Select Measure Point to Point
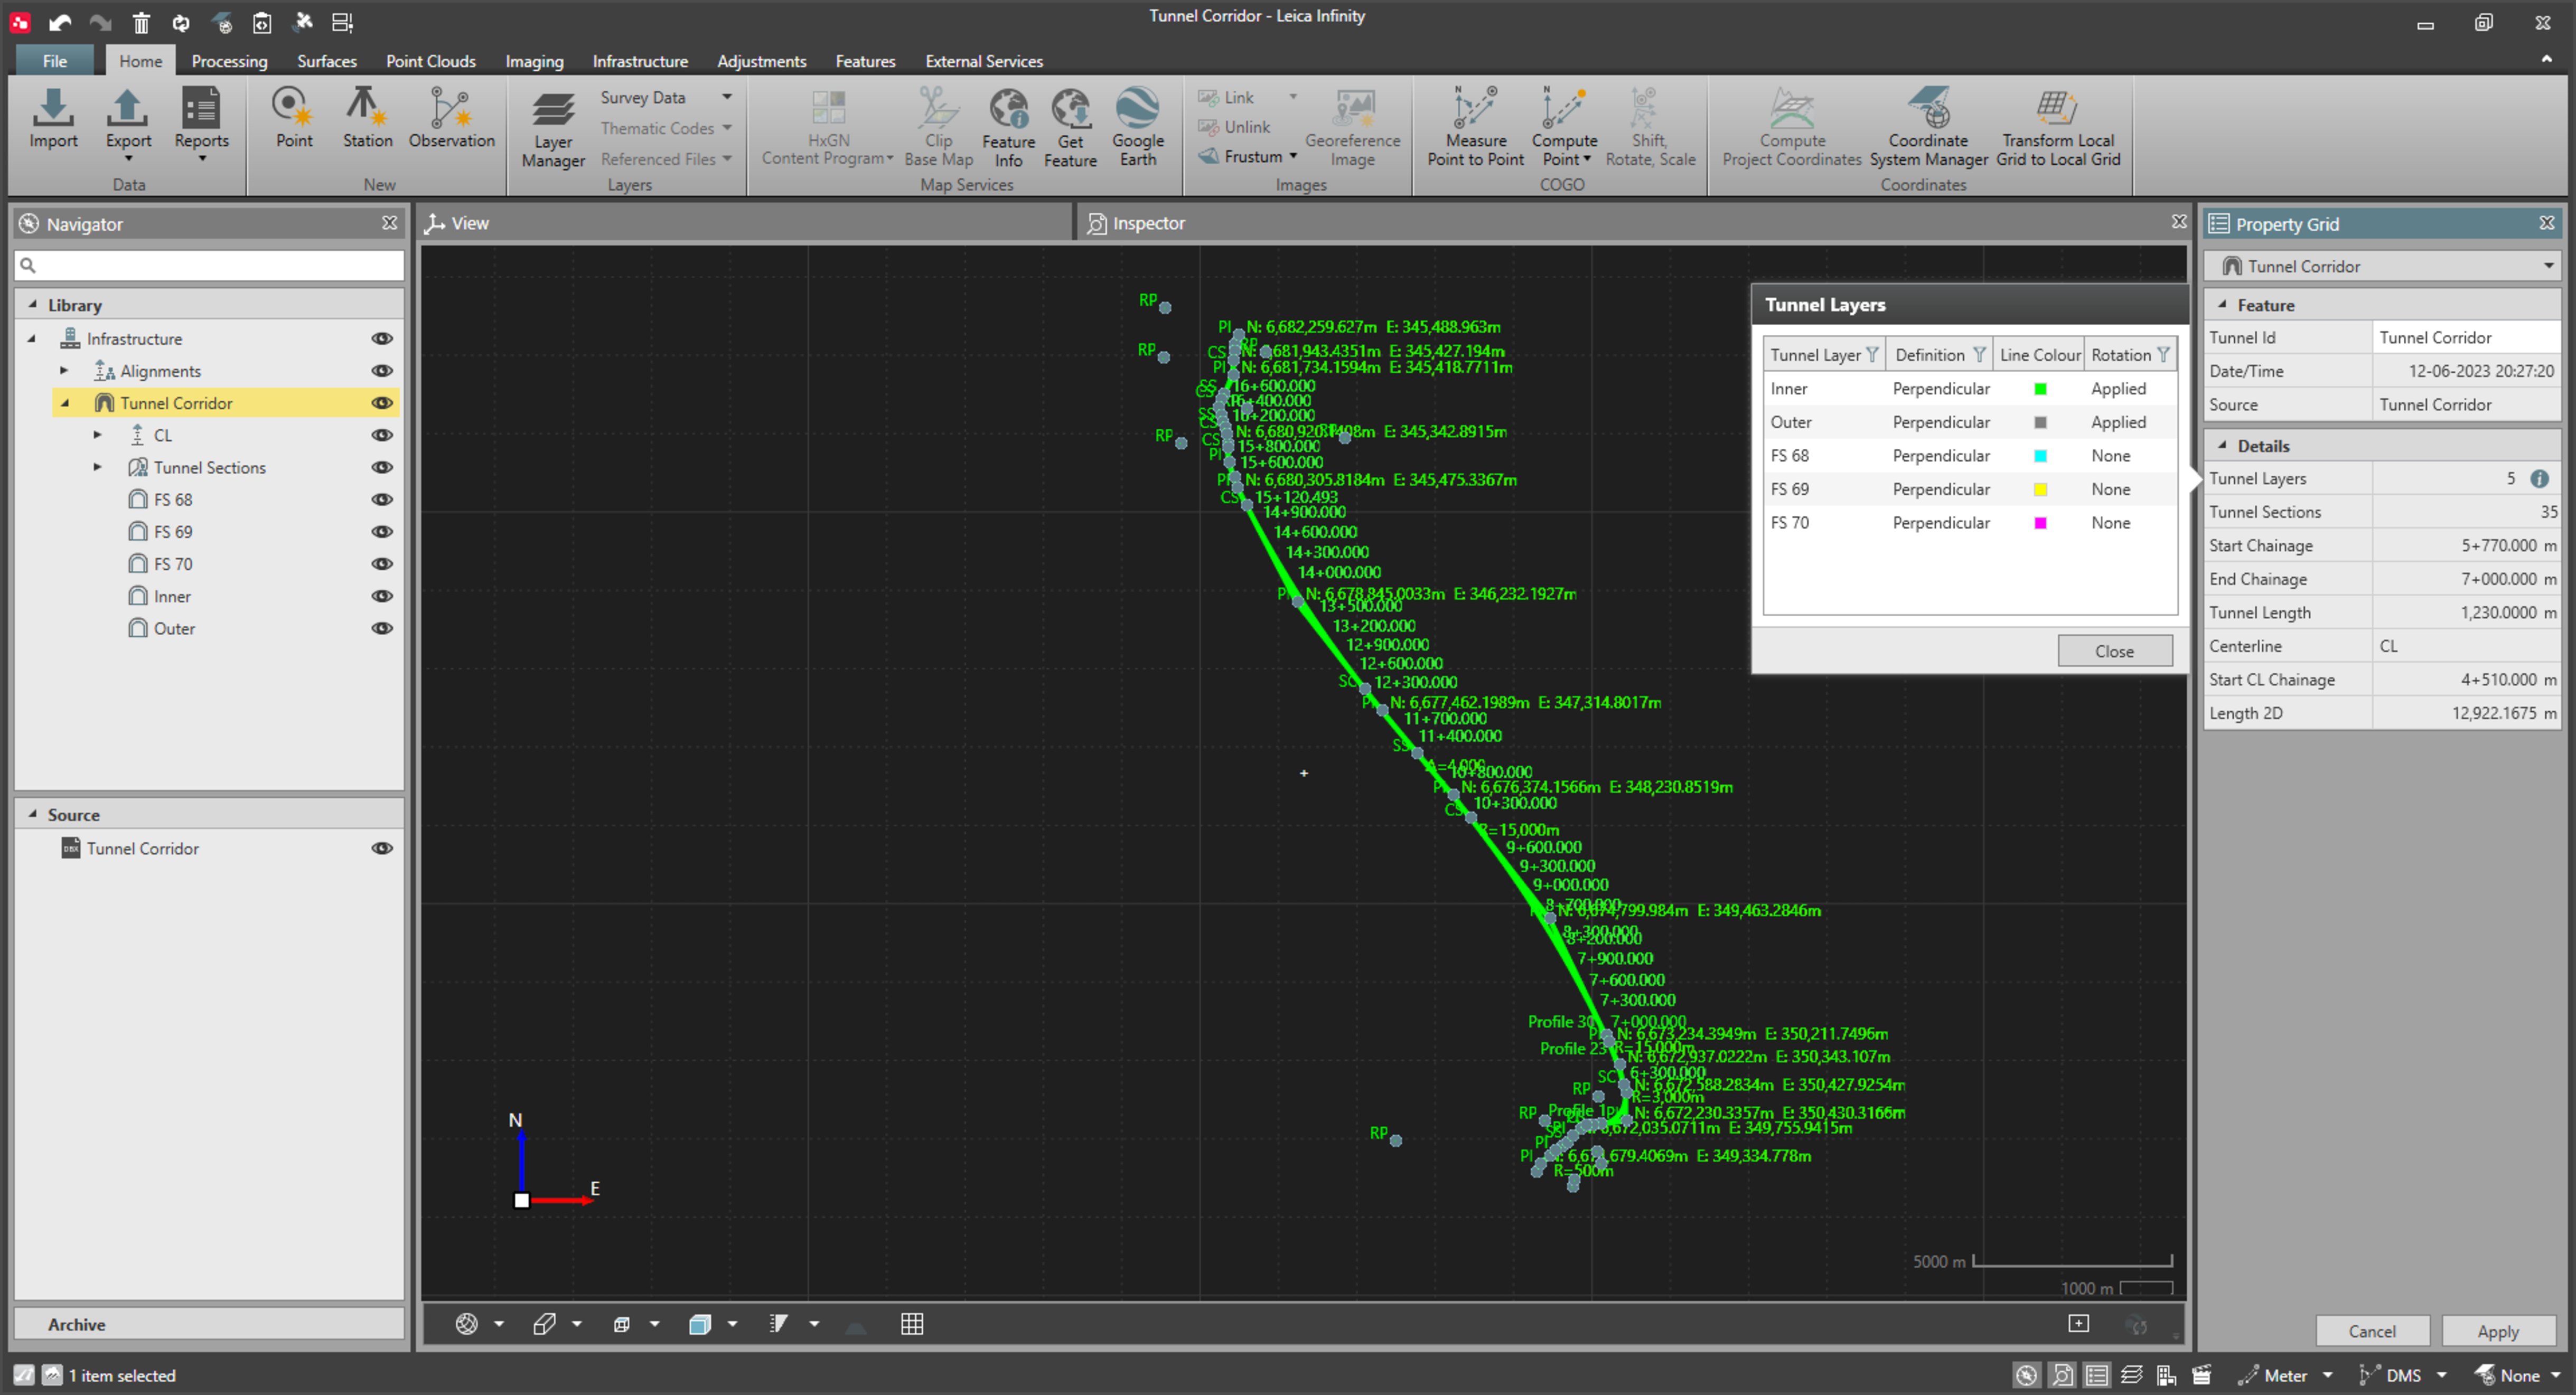This screenshot has width=2576, height=1395. 1475,128
